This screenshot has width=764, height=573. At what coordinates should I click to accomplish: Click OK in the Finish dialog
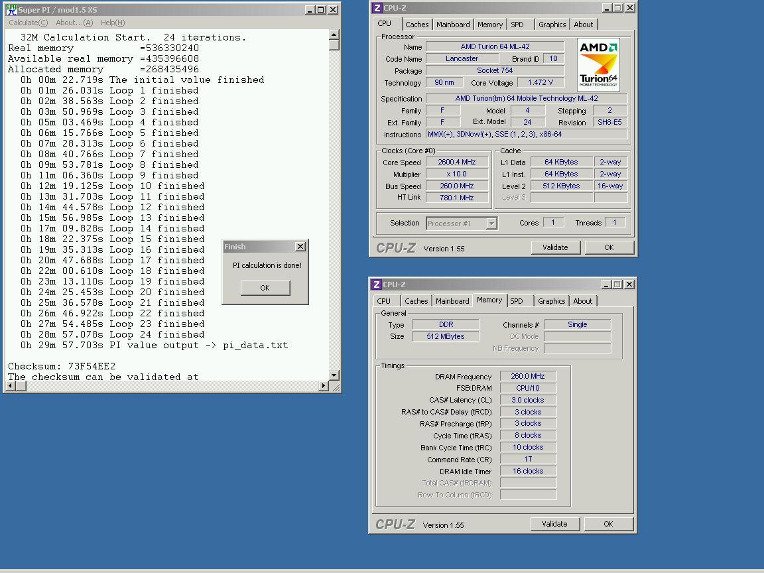[265, 287]
